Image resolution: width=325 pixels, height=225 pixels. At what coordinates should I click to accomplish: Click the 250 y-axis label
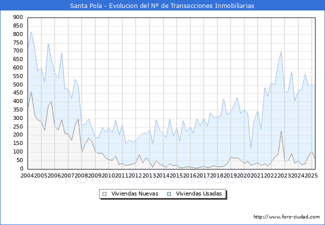click(18, 127)
